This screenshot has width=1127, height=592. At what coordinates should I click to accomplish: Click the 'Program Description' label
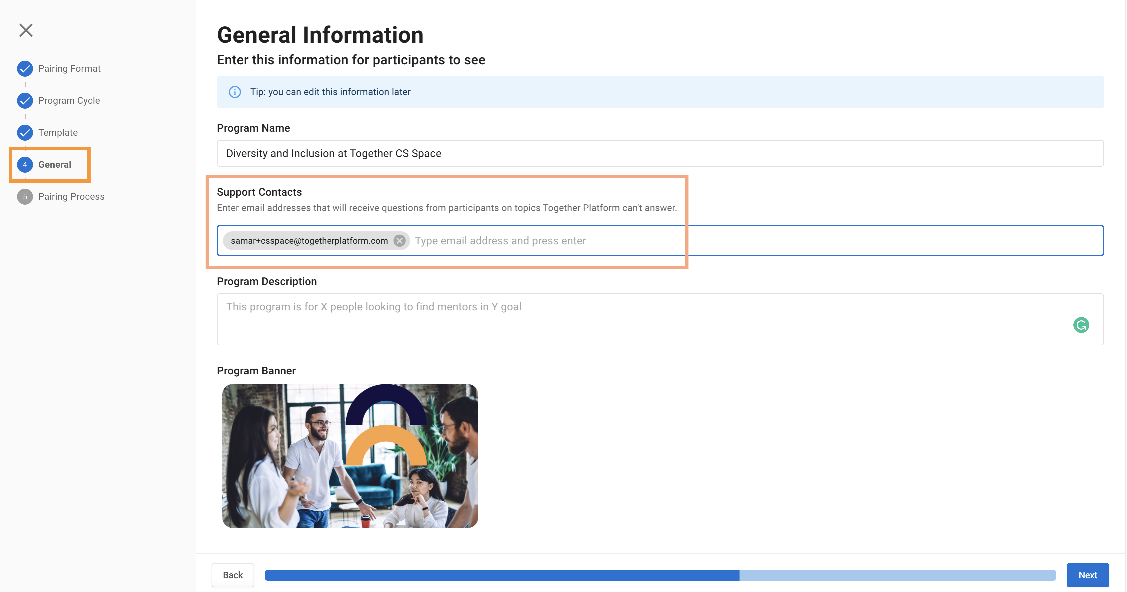(x=267, y=281)
